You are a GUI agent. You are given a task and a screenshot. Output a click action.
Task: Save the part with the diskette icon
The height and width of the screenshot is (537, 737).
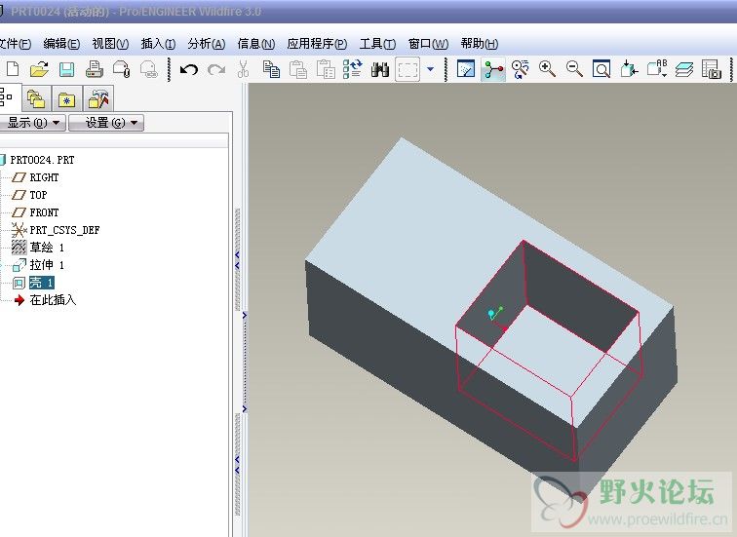tap(66, 69)
